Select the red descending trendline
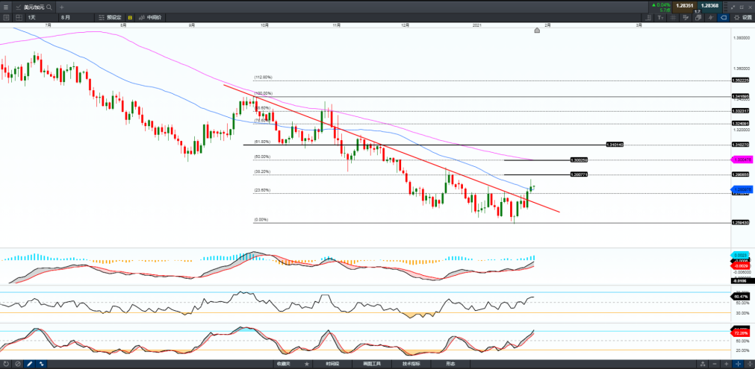 coord(391,148)
